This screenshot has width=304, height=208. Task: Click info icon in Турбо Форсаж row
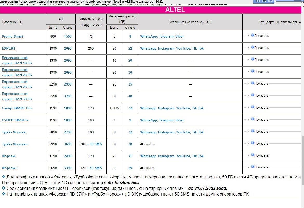coord(252,131)
